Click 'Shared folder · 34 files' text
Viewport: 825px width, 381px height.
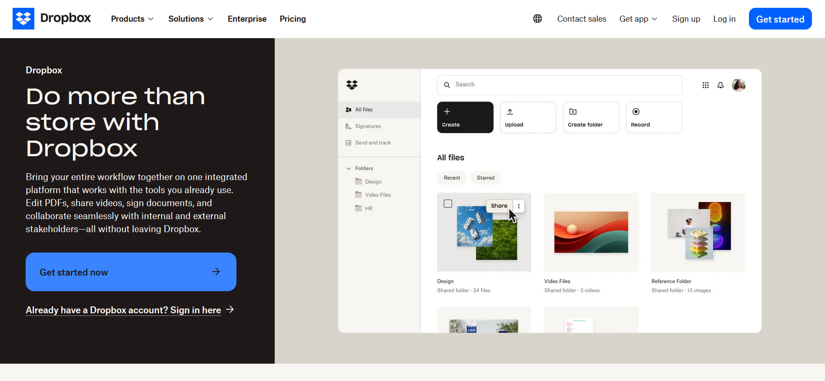pos(464,290)
